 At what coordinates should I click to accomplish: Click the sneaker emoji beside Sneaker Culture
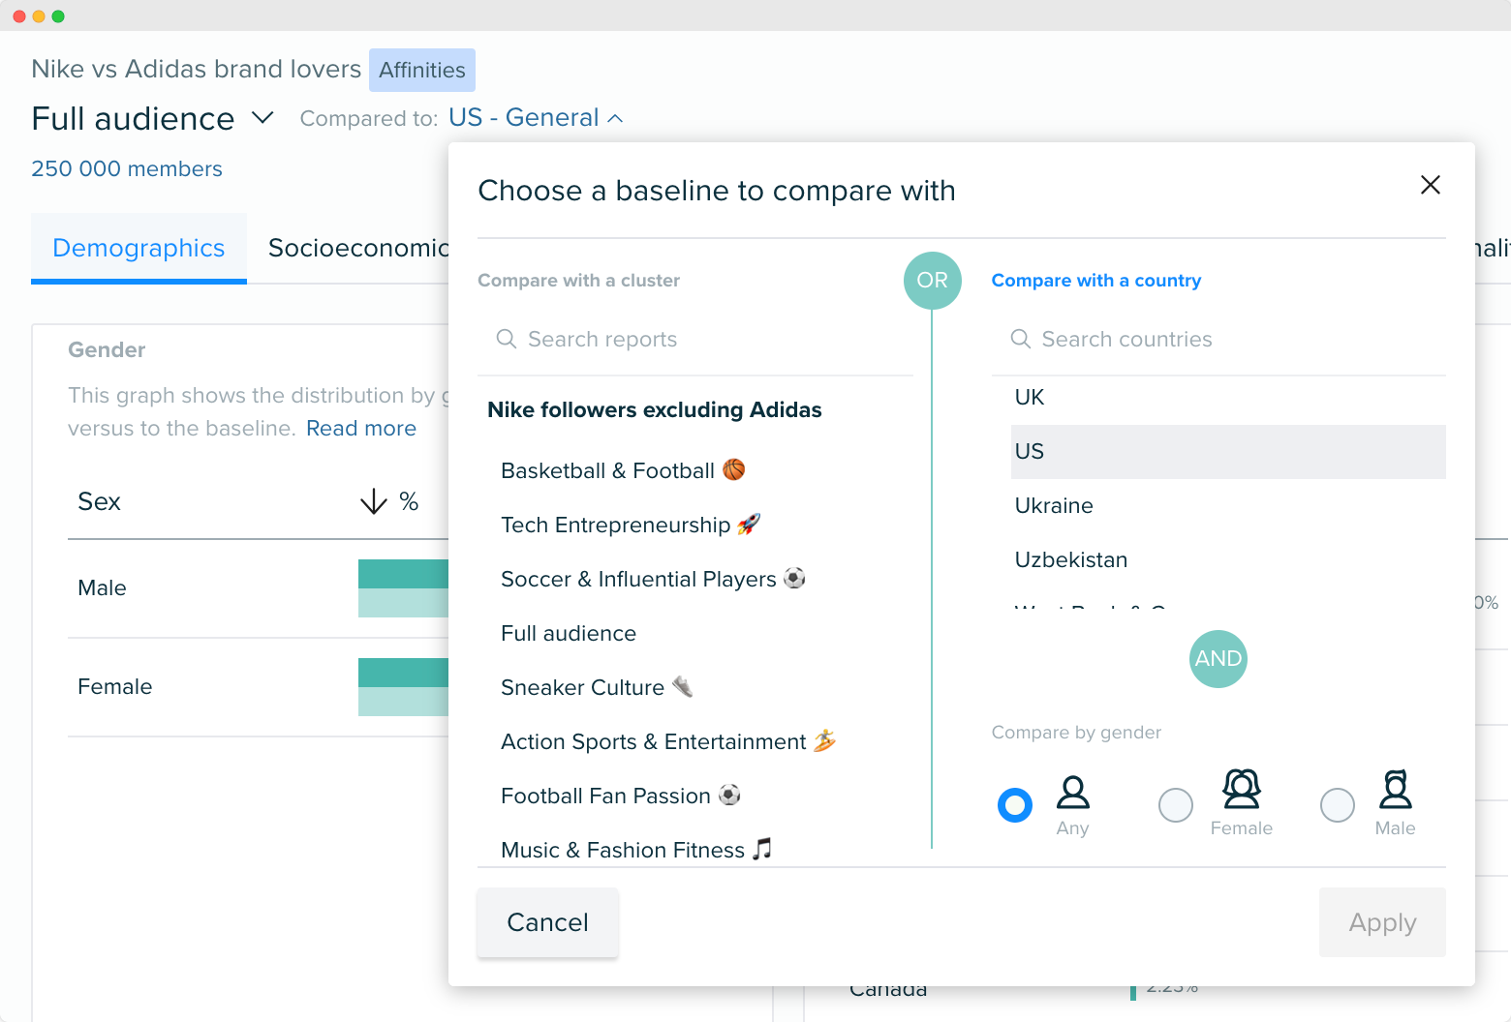683,686
